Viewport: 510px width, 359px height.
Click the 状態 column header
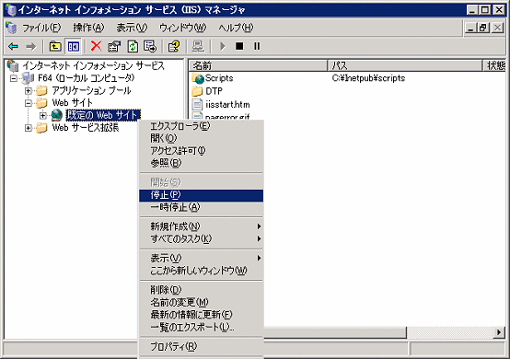(x=494, y=65)
